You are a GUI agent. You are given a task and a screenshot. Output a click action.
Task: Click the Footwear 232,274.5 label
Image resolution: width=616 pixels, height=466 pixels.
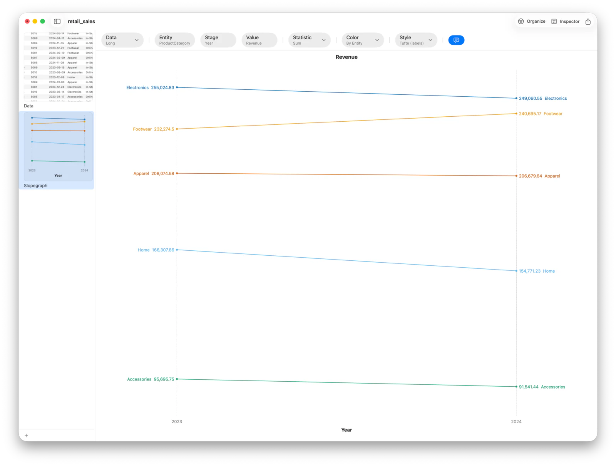pyautogui.click(x=154, y=129)
